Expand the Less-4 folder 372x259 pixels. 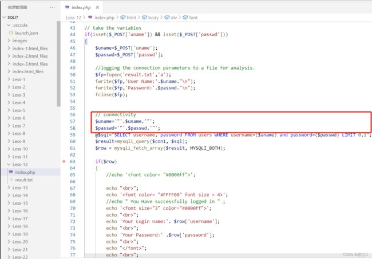(x=9, y=102)
